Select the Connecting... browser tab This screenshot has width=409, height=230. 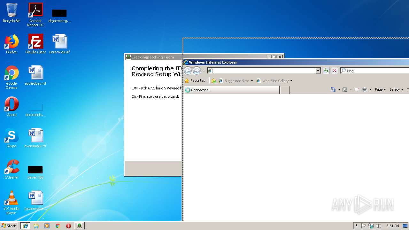[232, 90]
